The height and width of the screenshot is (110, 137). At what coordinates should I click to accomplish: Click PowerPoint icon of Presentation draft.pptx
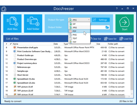point(15,47)
